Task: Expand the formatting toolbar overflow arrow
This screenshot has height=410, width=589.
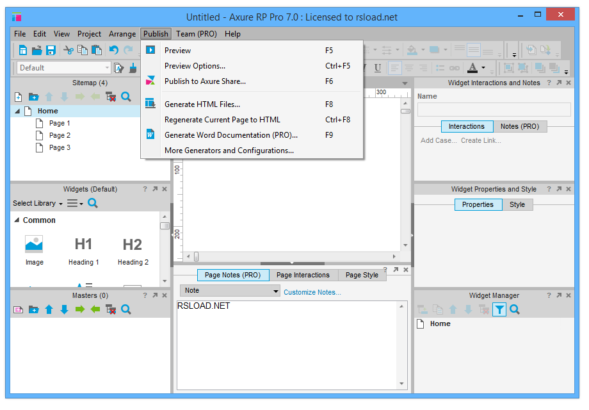Action: [566, 72]
